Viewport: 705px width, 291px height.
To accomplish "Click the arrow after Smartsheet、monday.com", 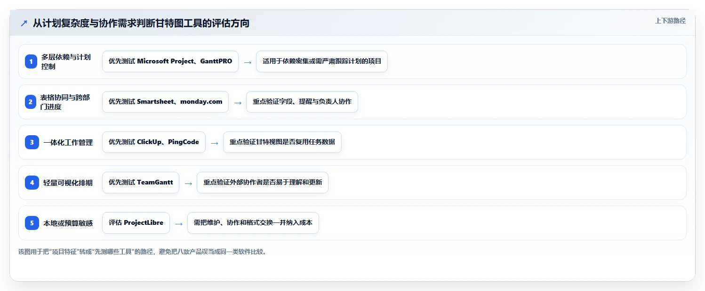I will 238,102.
